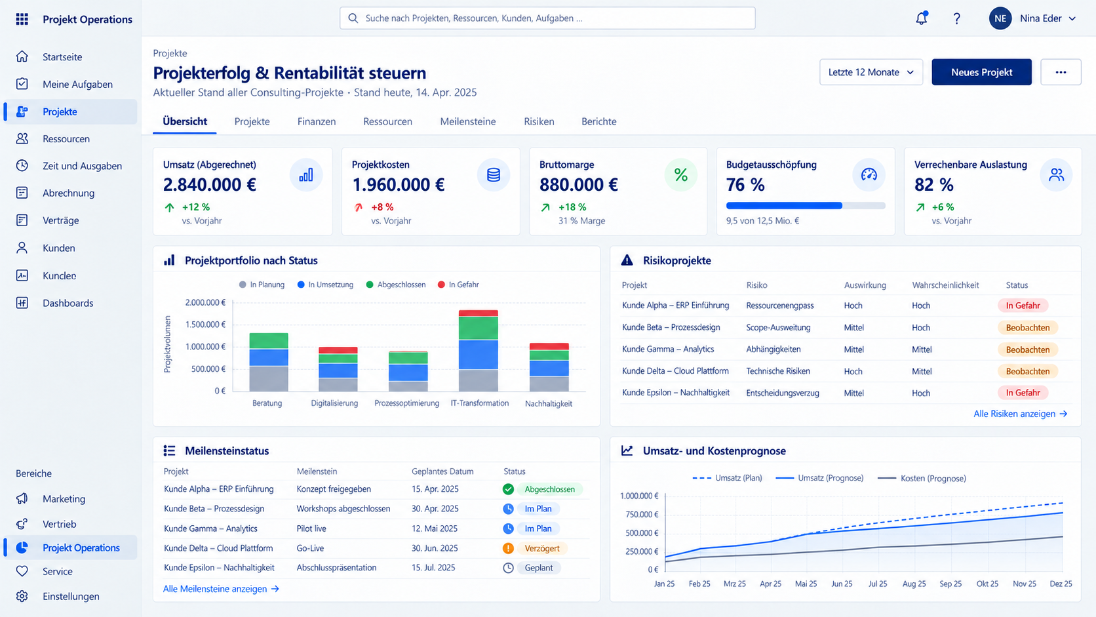Screen dimensions: 1096x617
Task: Switch to the Meilensteine tab
Action: coord(468,121)
